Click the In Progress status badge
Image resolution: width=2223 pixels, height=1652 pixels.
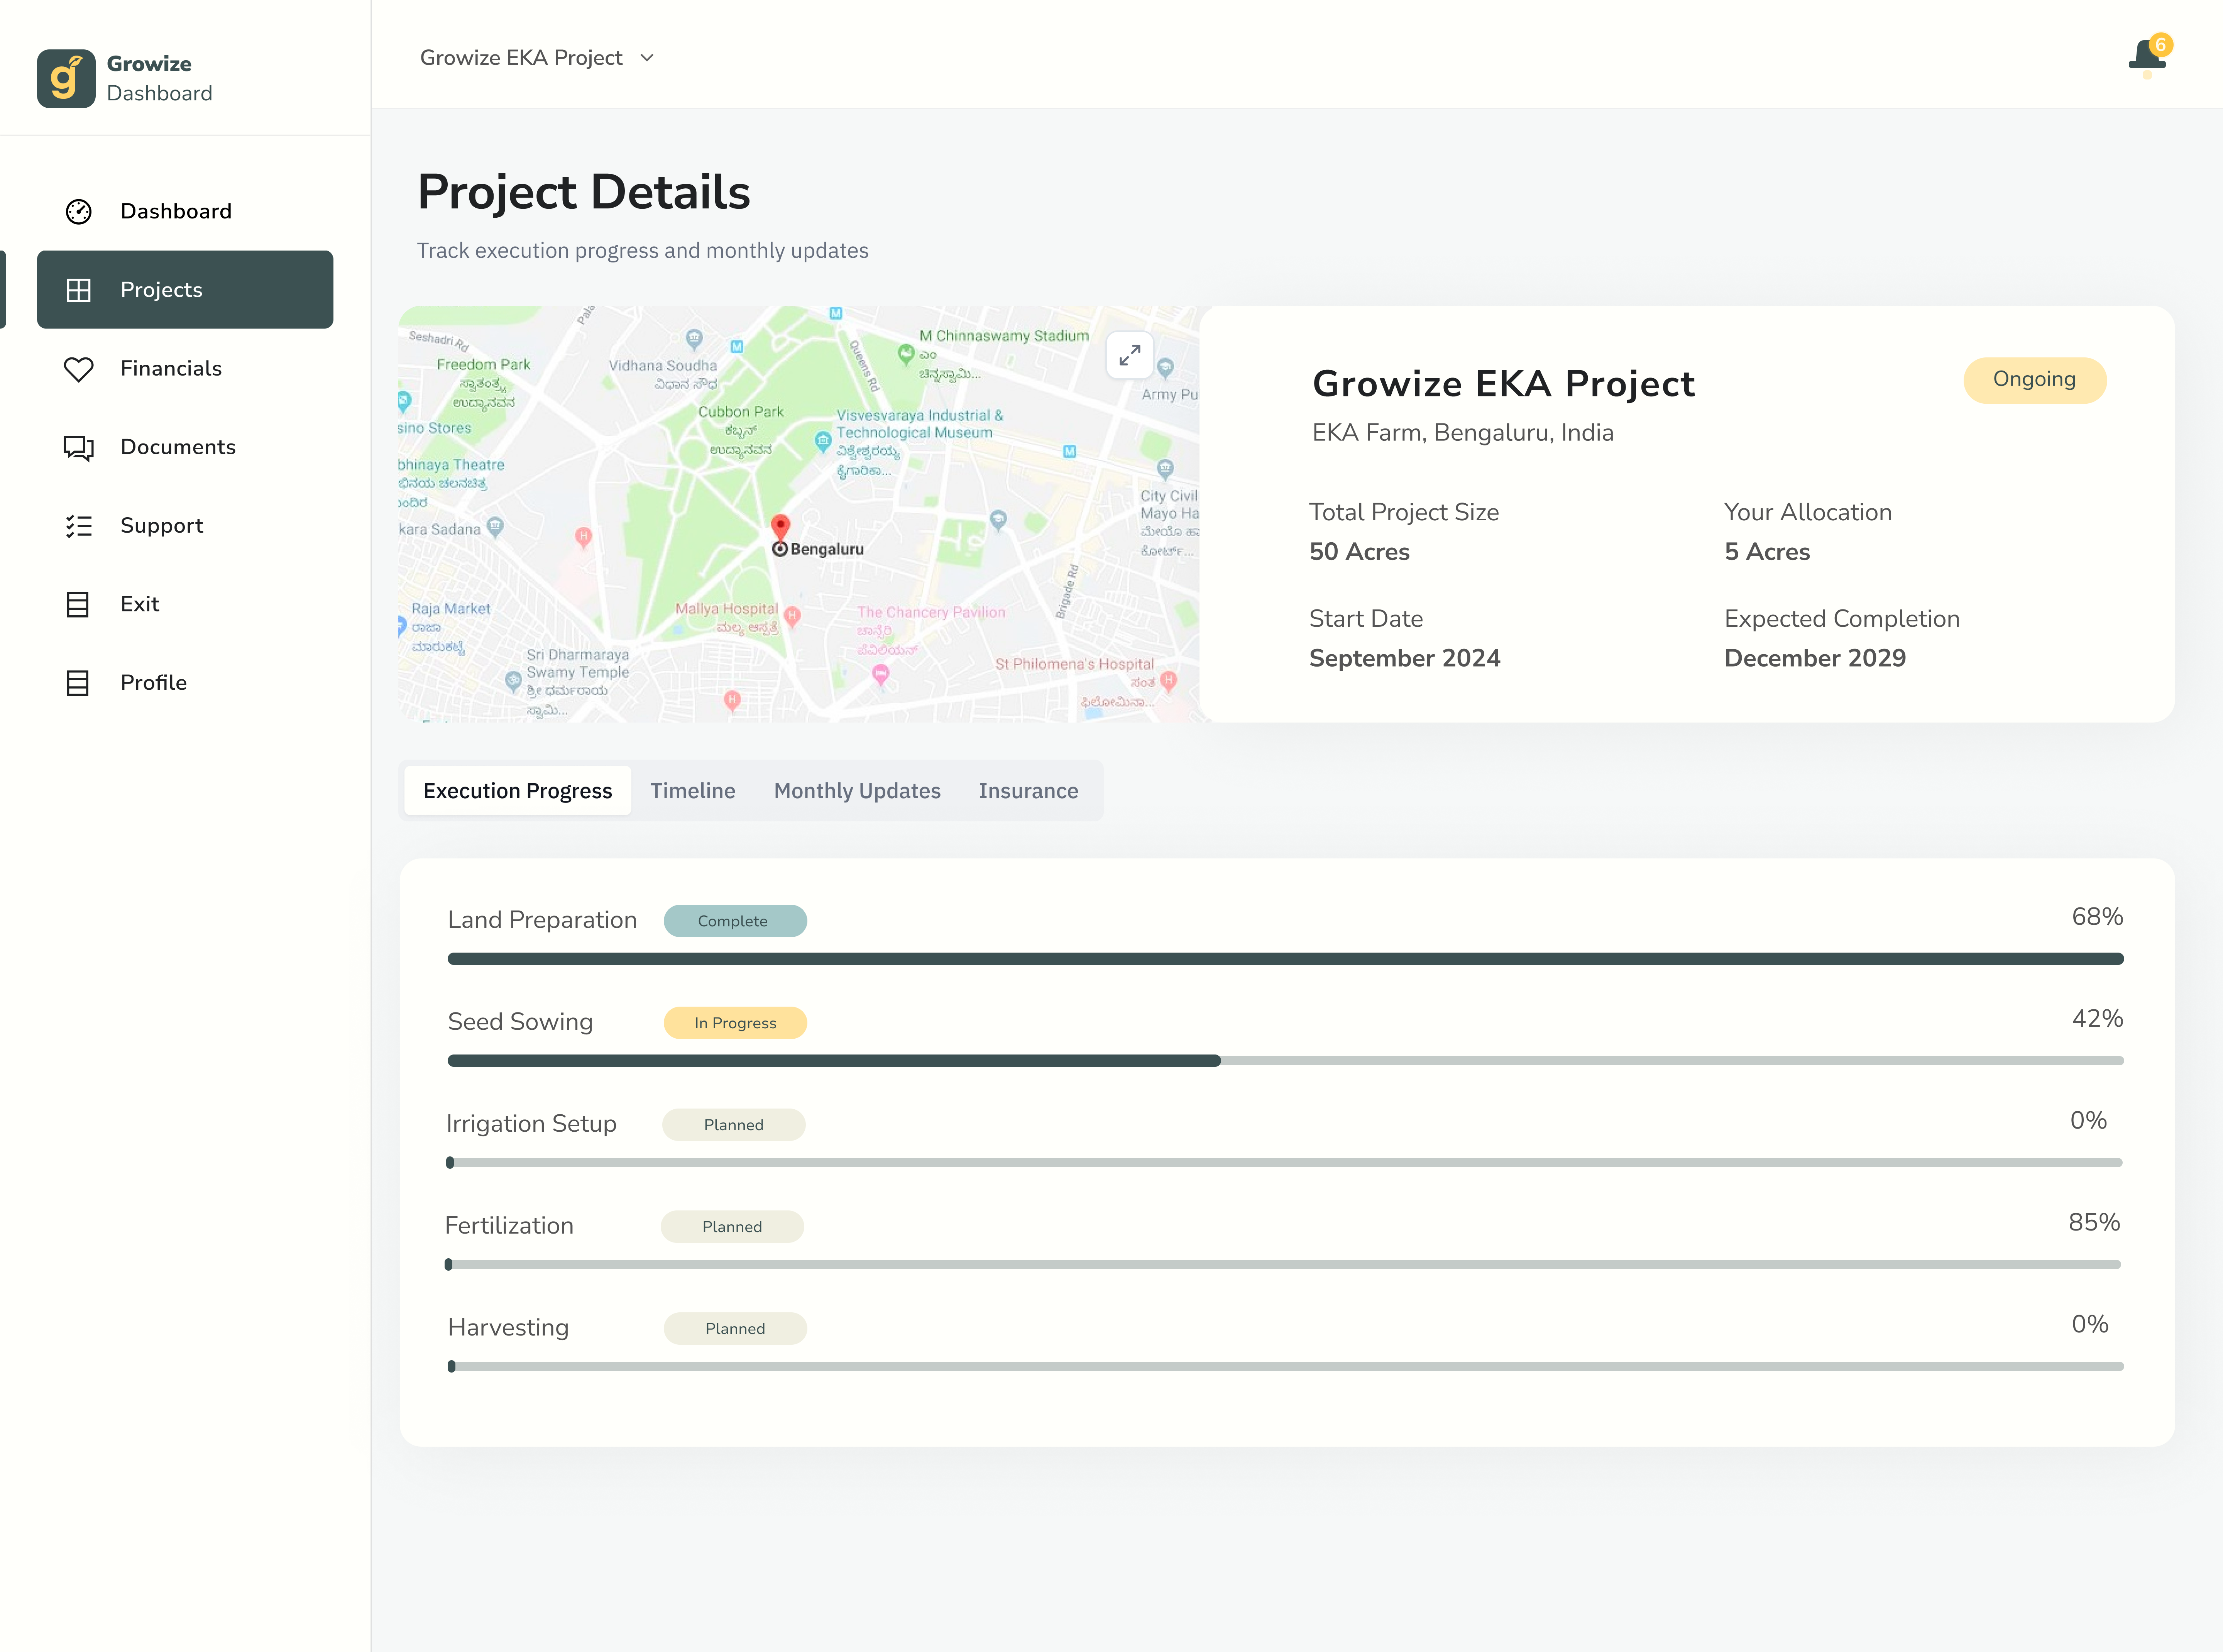point(735,1023)
